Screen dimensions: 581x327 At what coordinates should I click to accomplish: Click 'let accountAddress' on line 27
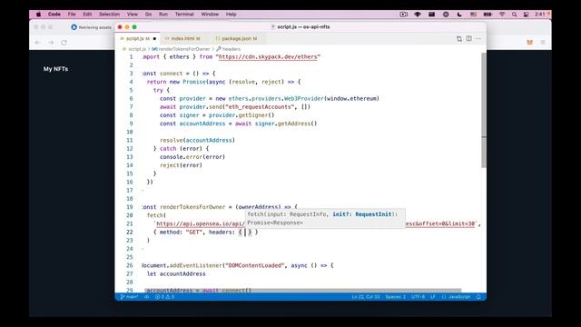click(x=176, y=274)
